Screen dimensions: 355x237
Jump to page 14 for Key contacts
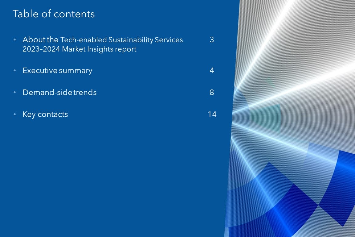pyautogui.click(x=212, y=114)
